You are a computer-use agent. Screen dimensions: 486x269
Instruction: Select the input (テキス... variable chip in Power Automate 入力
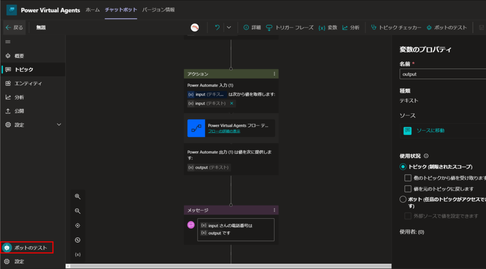coord(206,94)
